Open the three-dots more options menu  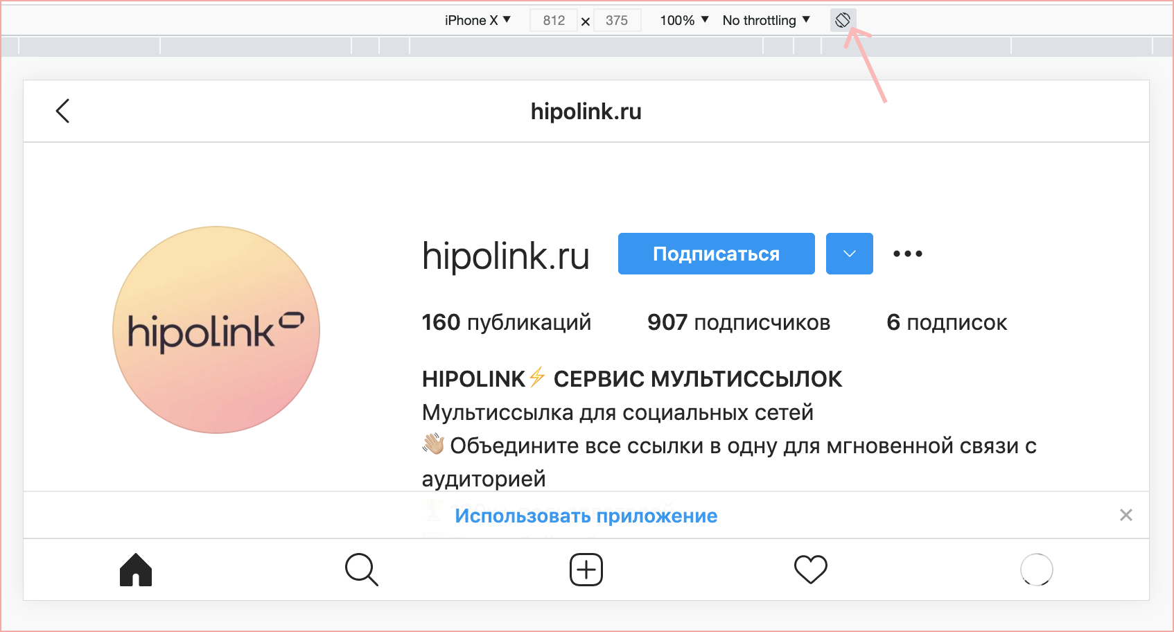point(907,254)
